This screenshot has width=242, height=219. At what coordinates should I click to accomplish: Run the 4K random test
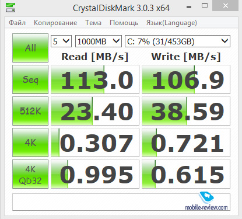(30, 142)
